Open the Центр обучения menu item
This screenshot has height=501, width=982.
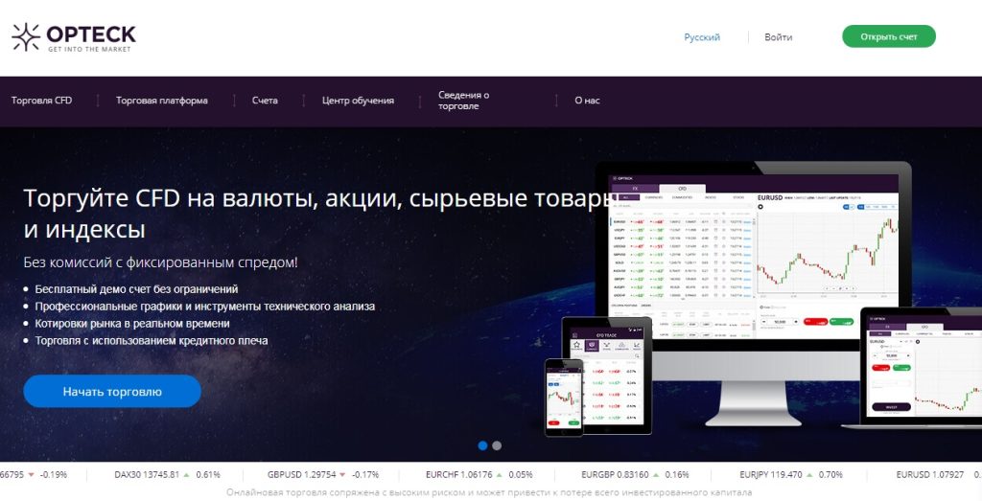coord(358,101)
